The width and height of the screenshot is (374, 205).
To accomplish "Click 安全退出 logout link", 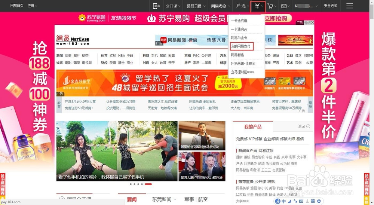I will point(330,6).
